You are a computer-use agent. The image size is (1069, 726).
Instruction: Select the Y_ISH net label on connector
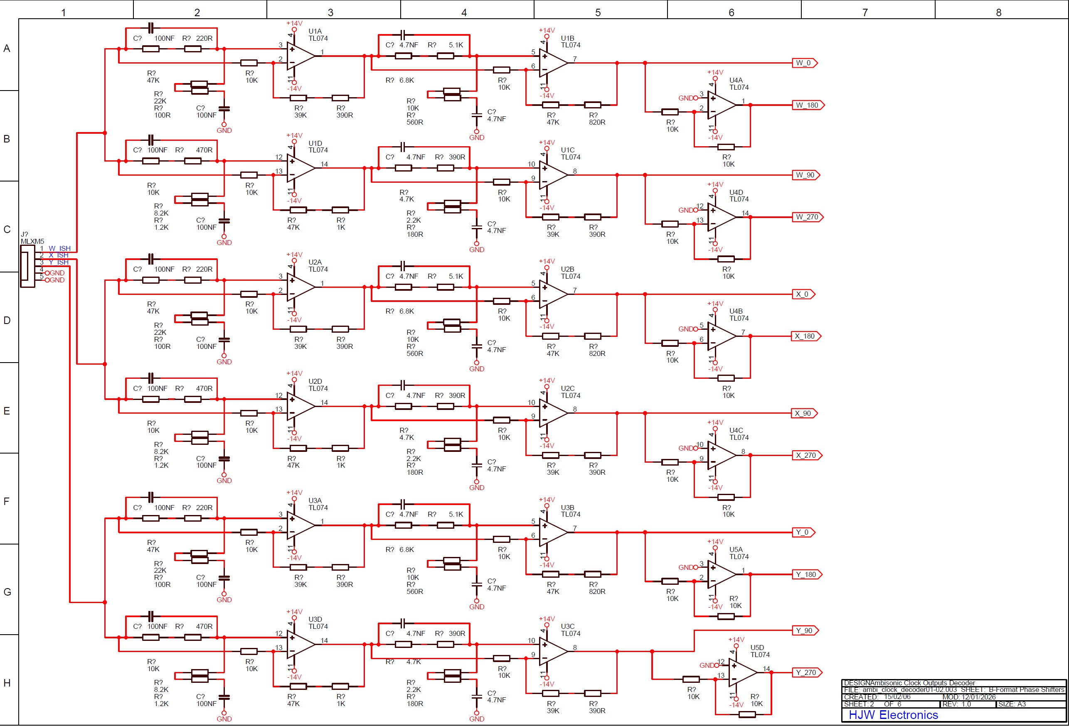tap(59, 262)
